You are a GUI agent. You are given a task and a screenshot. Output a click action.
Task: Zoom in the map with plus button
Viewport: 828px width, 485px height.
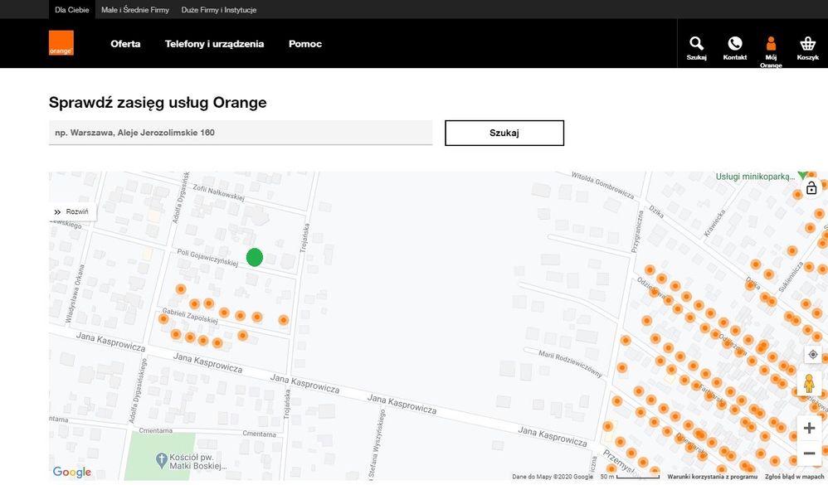coord(810,428)
